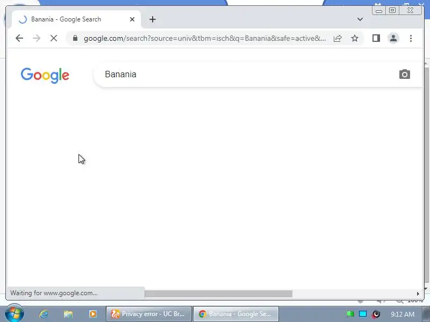The height and width of the screenshot is (322, 430).
Task: Click the horizontal scrollbar thumb
Action: 218,294
